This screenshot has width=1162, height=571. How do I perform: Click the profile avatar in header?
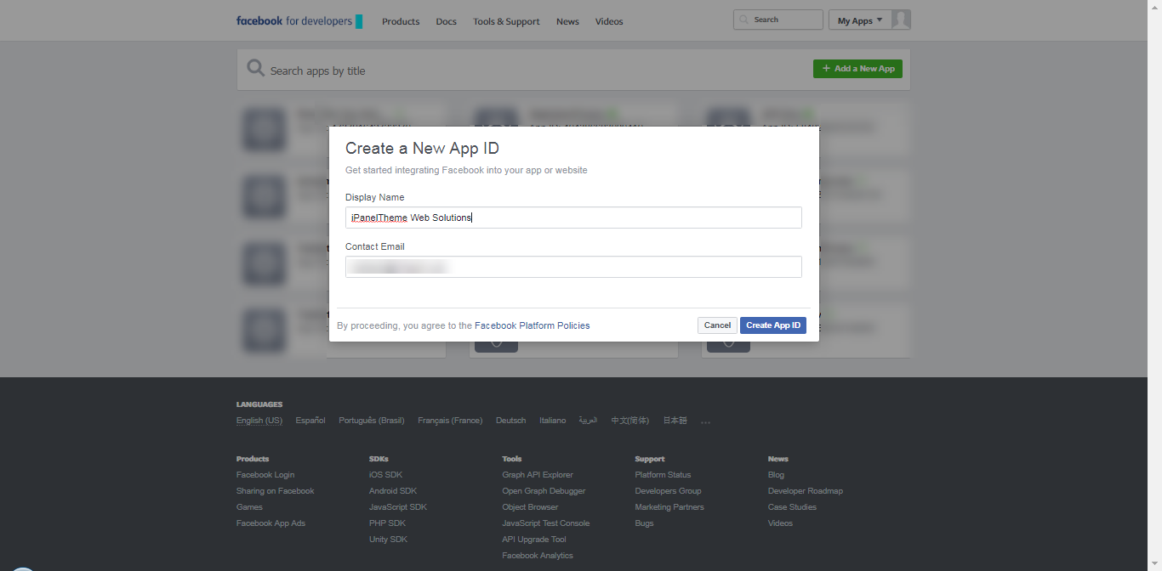tap(901, 20)
